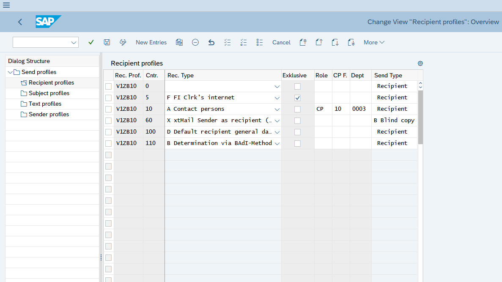The width and height of the screenshot is (502, 282).
Task: Undo change with the curved arrow icon
Action: 211,42
